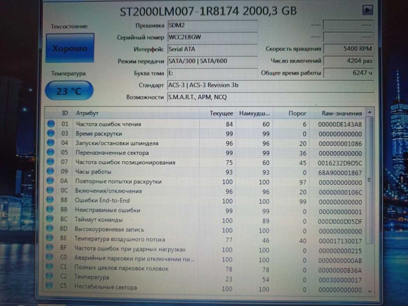Click status icon for attribute 04
The width and height of the screenshot is (408, 306).
(x=51, y=143)
